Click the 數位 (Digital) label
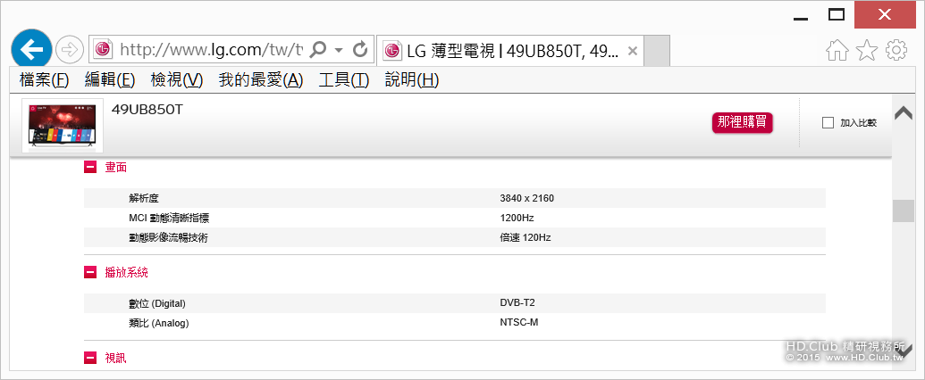 point(157,303)
